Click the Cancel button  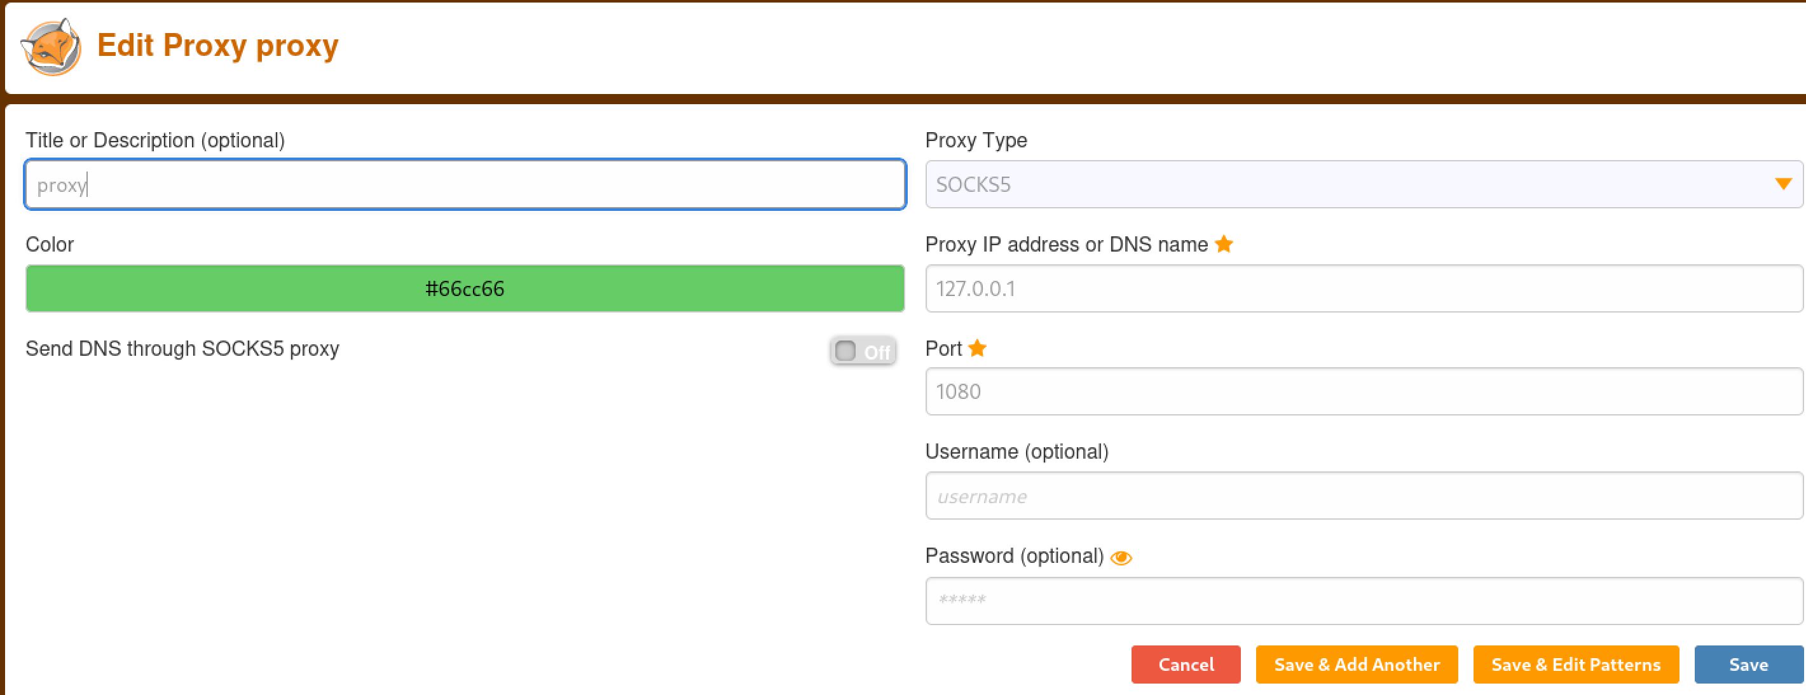(x=1185, y=663)
